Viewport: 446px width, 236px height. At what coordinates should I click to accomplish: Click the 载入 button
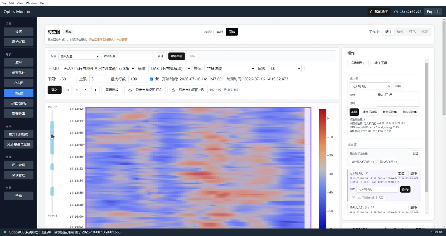55,90
